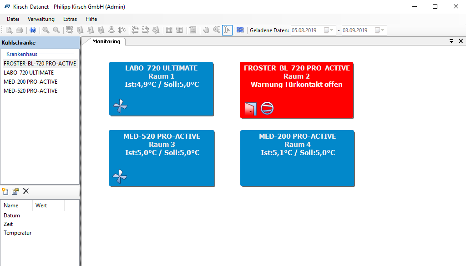Edit the entry with the folder pencil icon

click(x=15, y=191)
